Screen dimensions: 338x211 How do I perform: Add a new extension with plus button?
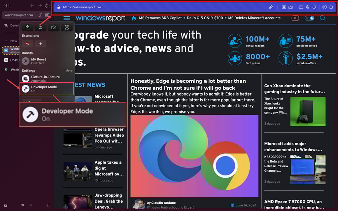41,44
